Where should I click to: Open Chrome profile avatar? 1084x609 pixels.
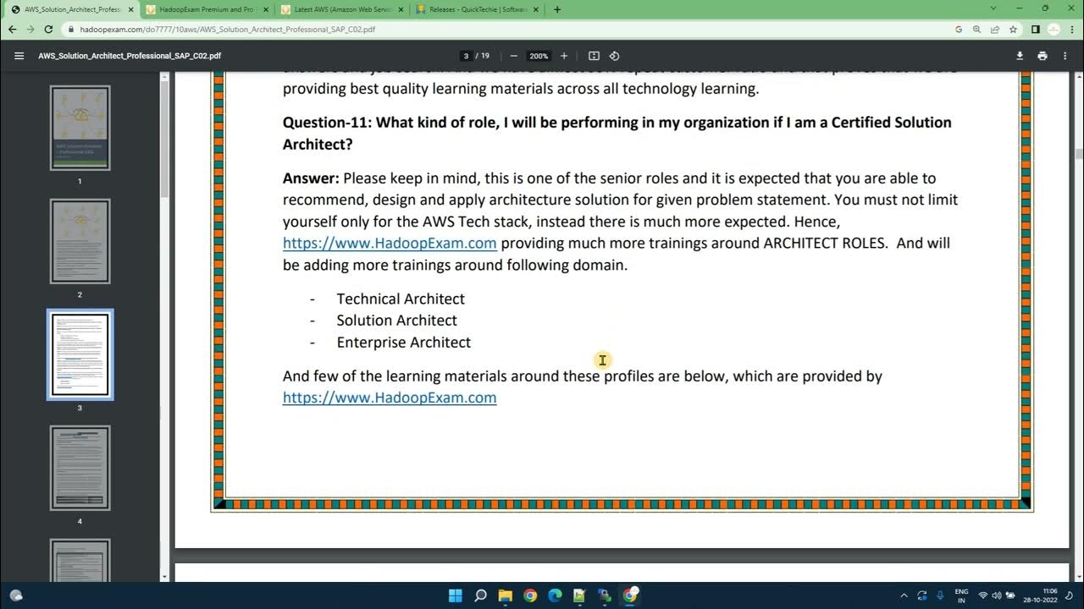[1053, 29]
